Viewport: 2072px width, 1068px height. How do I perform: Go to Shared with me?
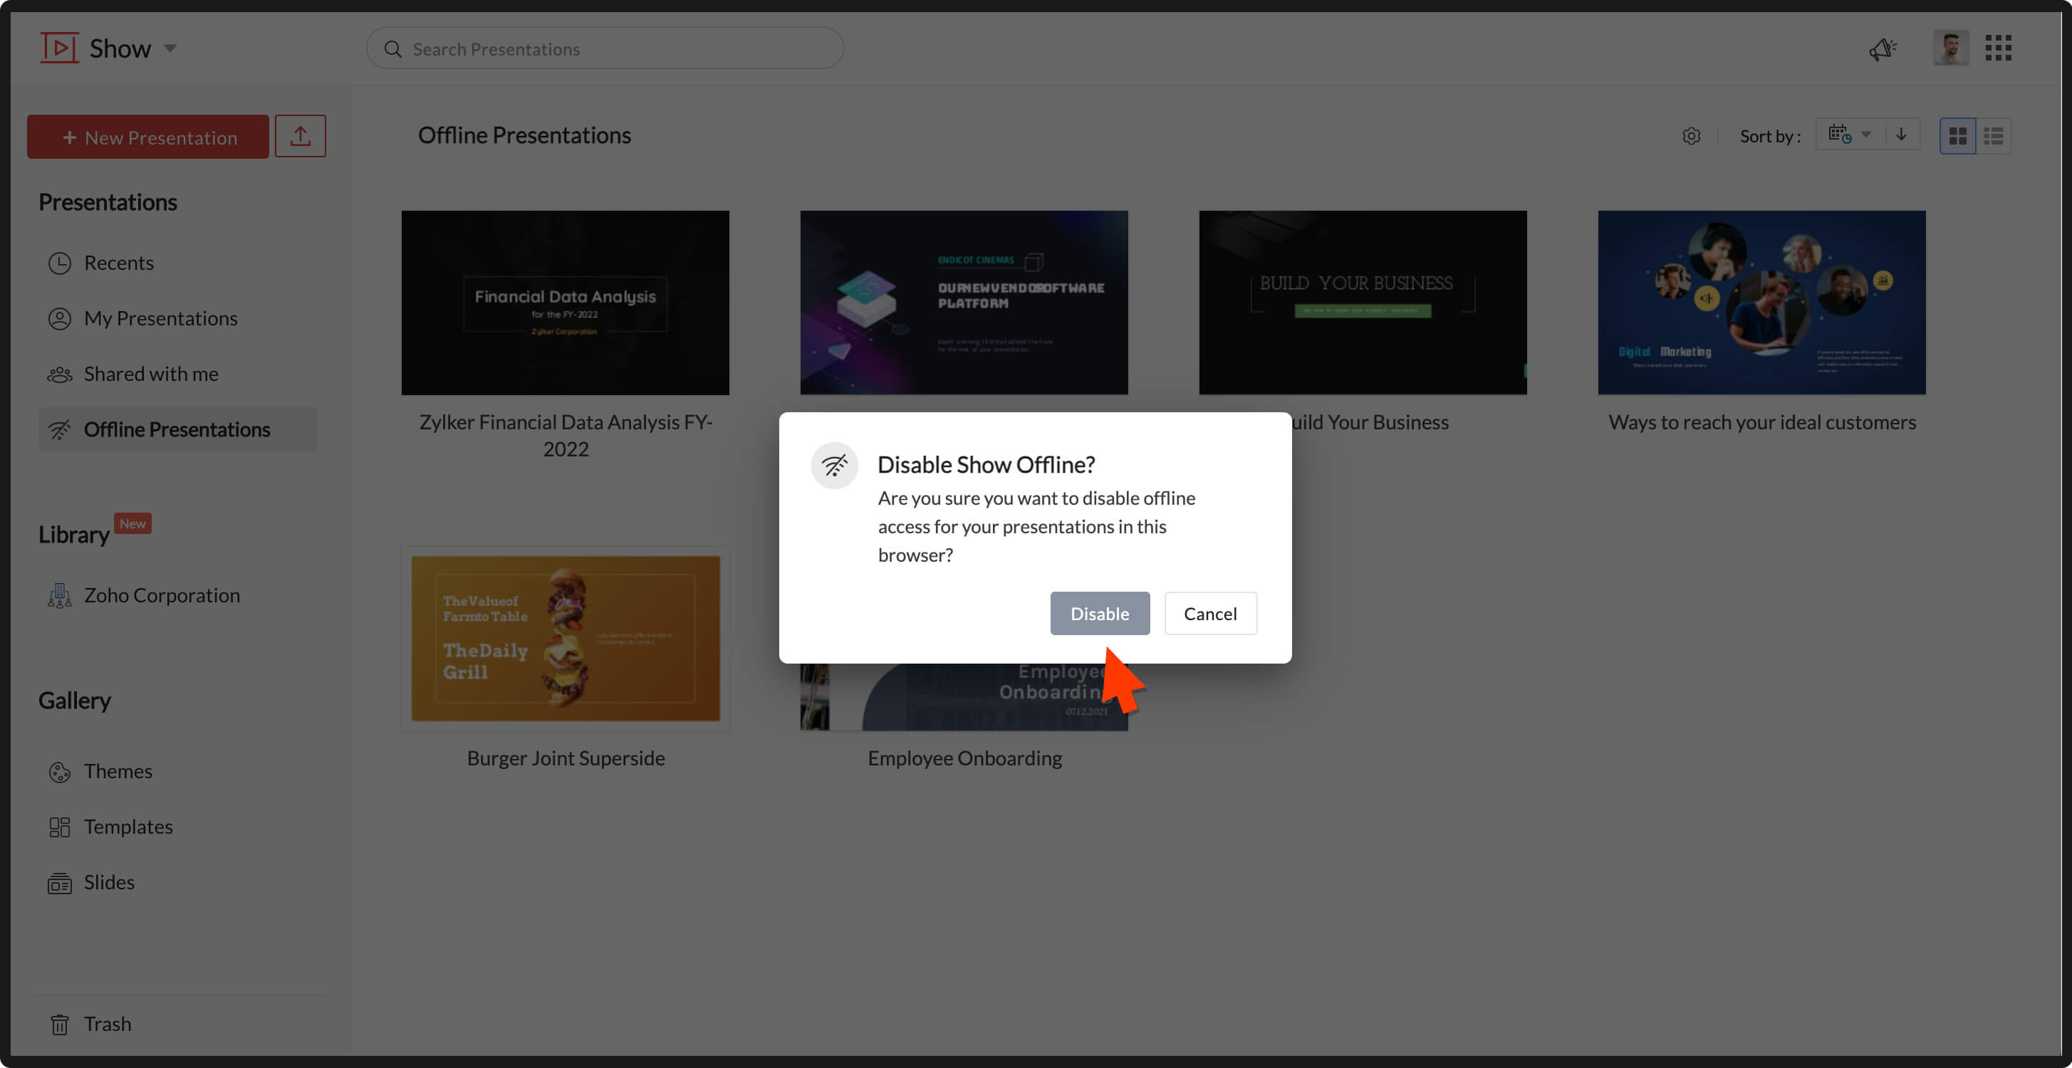(x=150, y=374)
